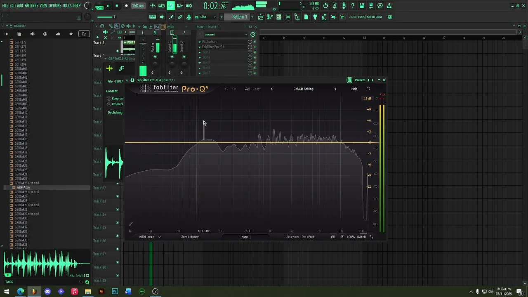Add new pattern with plus button
The height and width of the screenshot is (297, 528).
pyautogui.click(x=252, y=17)
